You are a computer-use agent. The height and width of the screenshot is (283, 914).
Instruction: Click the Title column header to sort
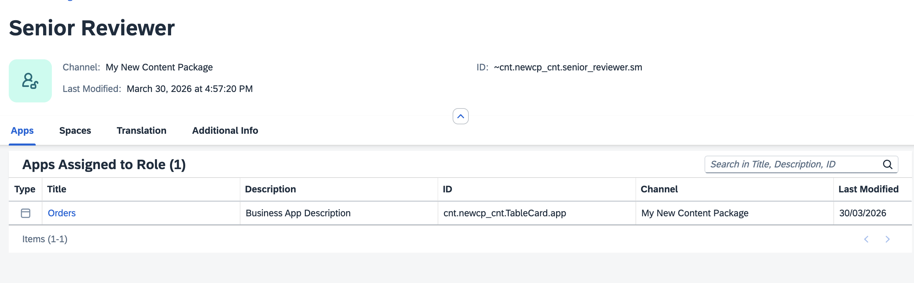[x=57, y=189]
